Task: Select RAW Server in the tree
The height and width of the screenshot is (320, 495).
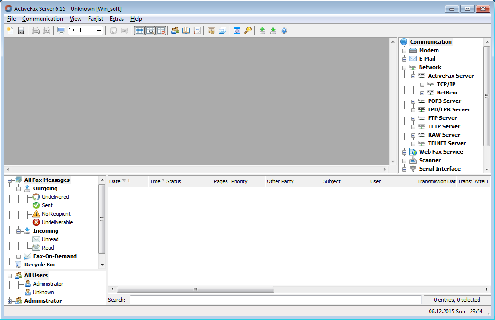Action: pyautogui.click(x=444, y=135)
